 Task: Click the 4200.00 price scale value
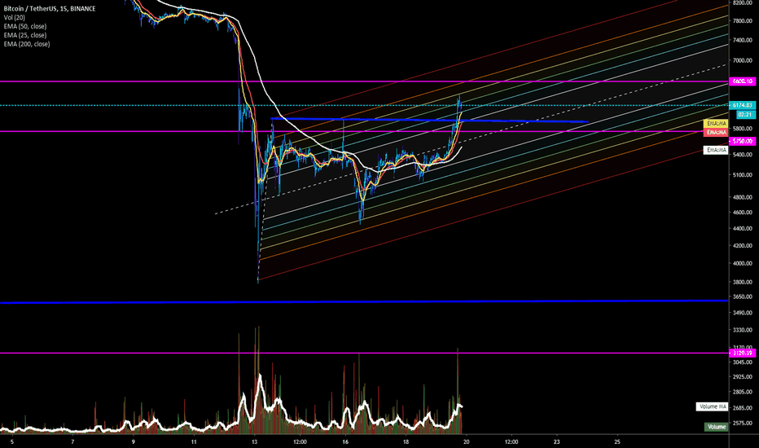[743, 245]
